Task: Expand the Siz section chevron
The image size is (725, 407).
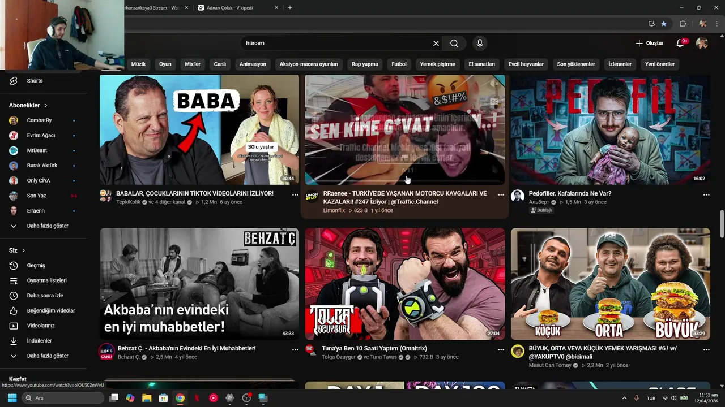Action: (23, 250)
